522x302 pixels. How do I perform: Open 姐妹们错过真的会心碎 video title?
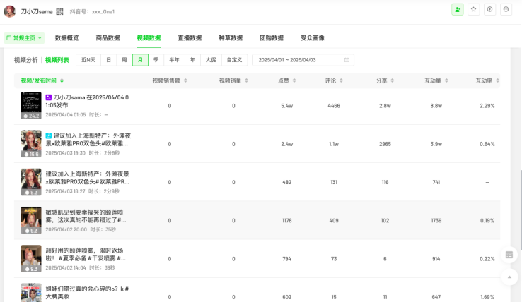pyautogui.click(x=87, y=292)
